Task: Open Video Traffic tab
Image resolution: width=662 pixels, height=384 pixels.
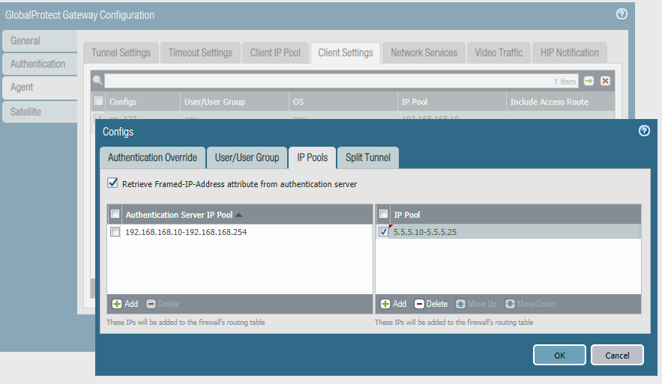Action: pos(499,52)
